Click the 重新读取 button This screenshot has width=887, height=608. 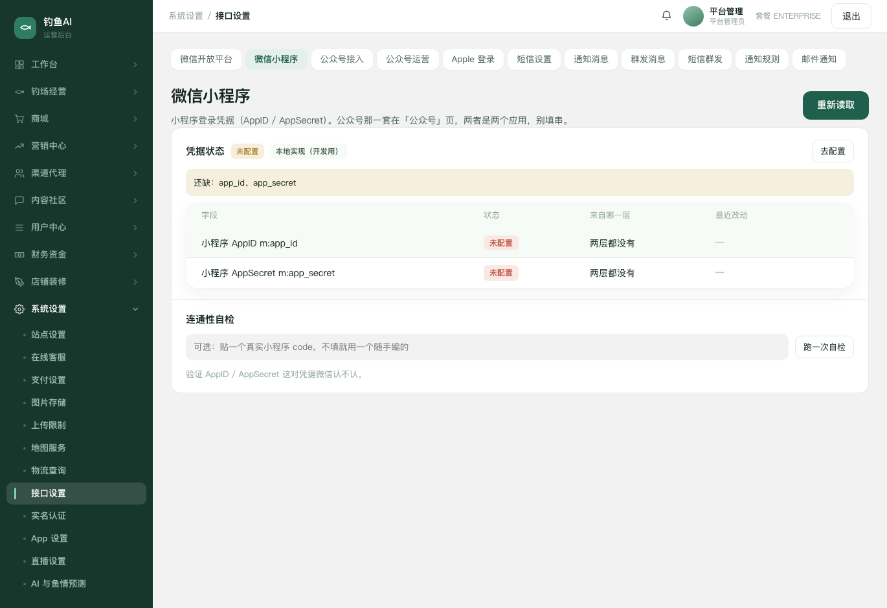point(836,105)
